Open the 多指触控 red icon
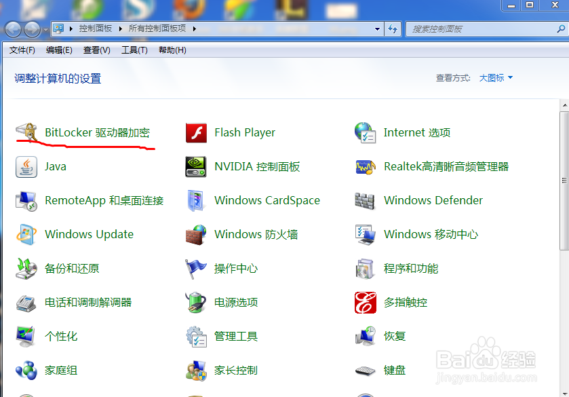569x397 pixels. tap(366, 303)
